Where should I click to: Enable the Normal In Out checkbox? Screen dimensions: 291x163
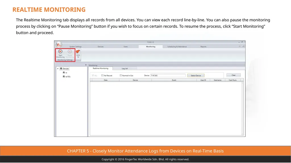point(120,75)
